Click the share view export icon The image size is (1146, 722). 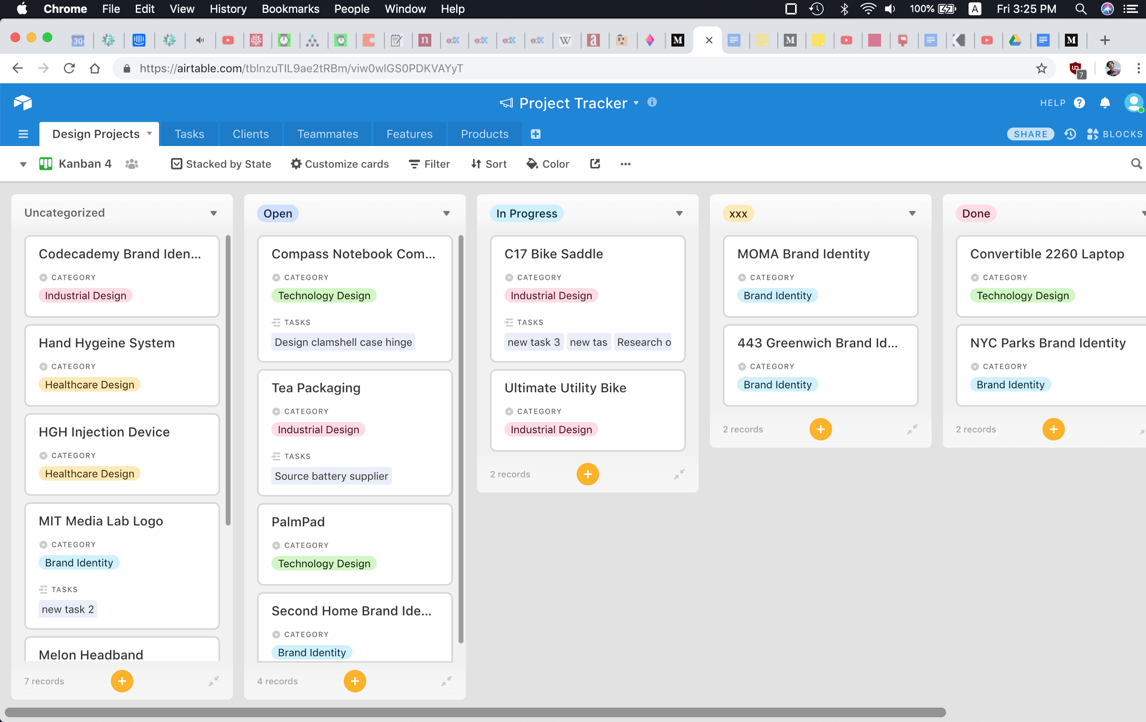point(594,164)
